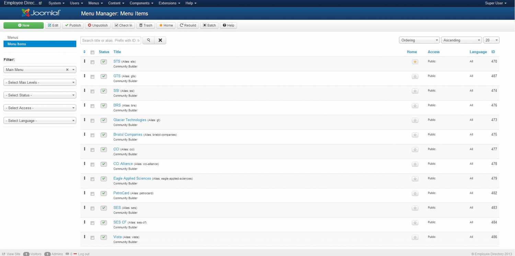This screenshot has width=515, height=256.
Task: Click home star for Bristol Companies
Action: coord(415,135)
